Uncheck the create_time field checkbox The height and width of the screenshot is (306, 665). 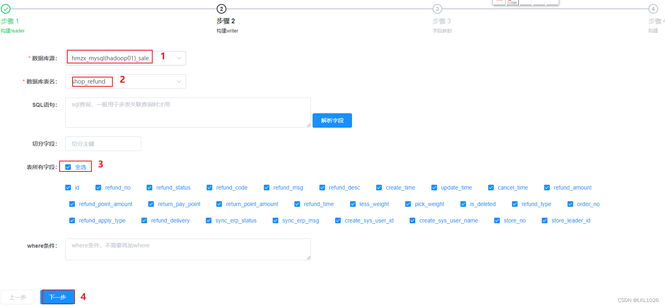[x=379, y=188]
